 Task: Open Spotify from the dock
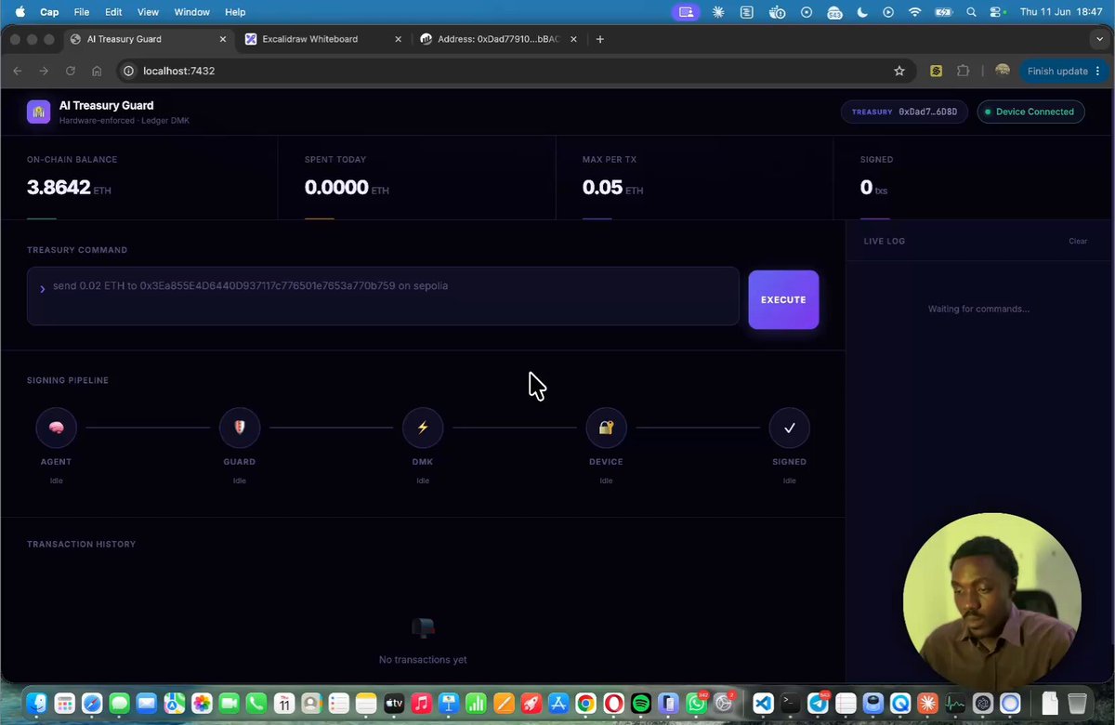[640, 704]
